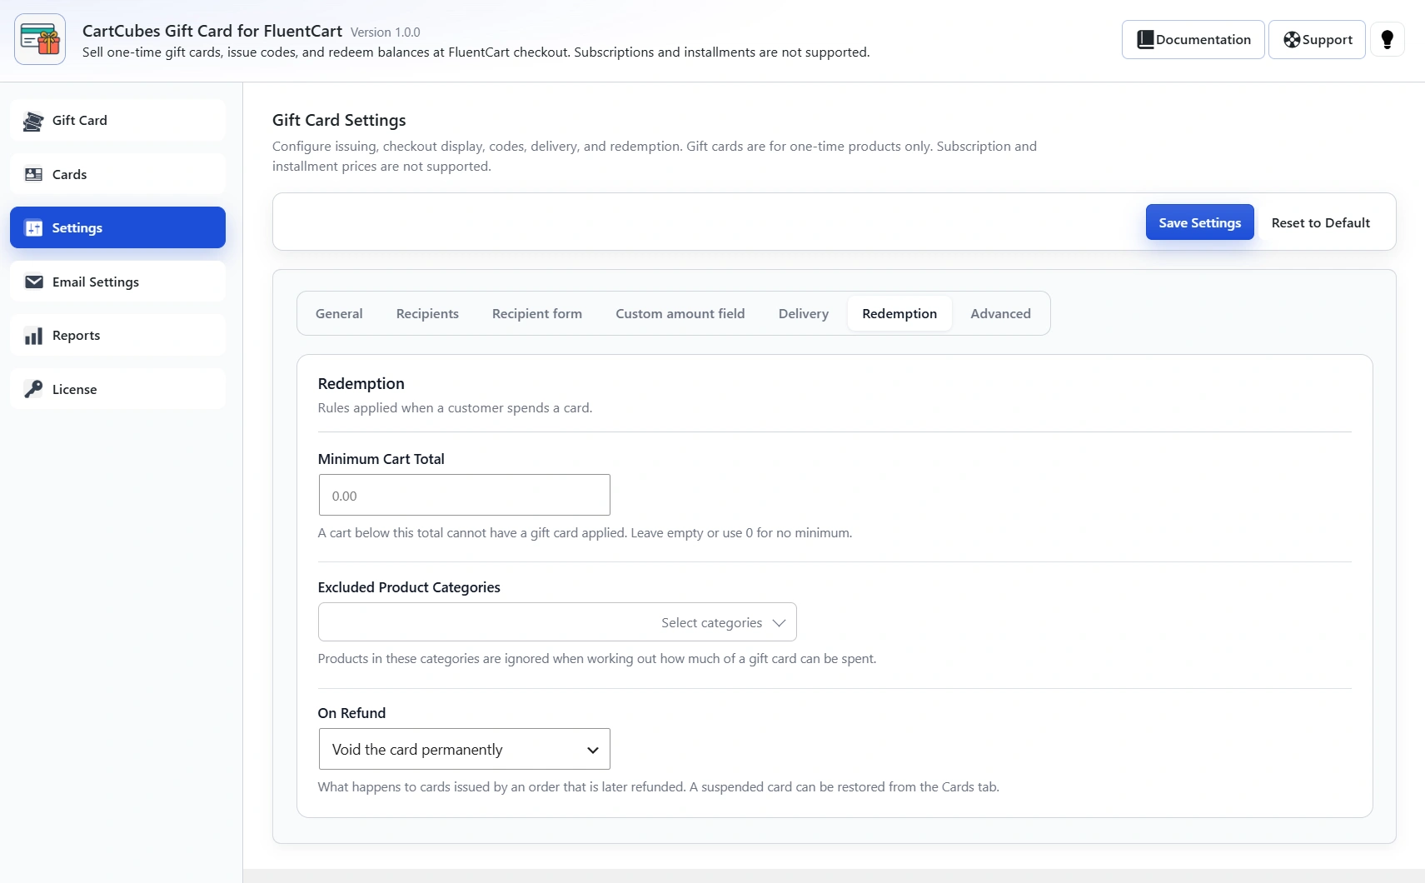Click 'Rules applied when a customer spends a card.'
Image resolution: width=1425 pixels, height=883 pixels.
(456, 408)
